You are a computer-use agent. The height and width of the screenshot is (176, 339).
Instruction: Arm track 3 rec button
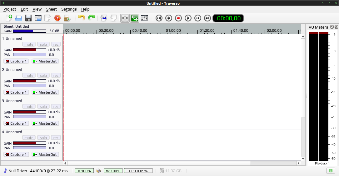click(56, 107)
